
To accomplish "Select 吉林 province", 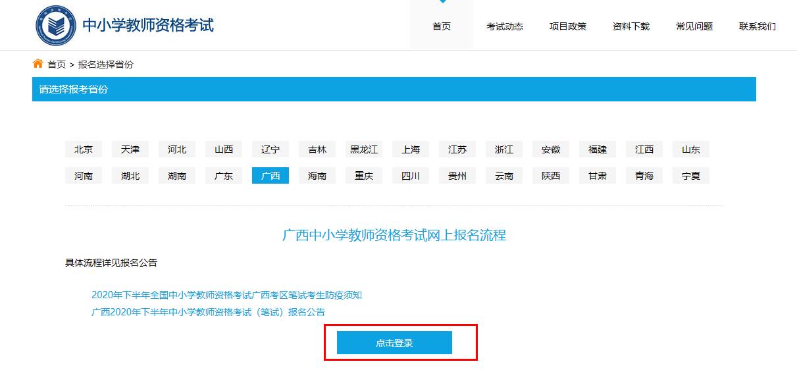I will click(x=317, y=149).
